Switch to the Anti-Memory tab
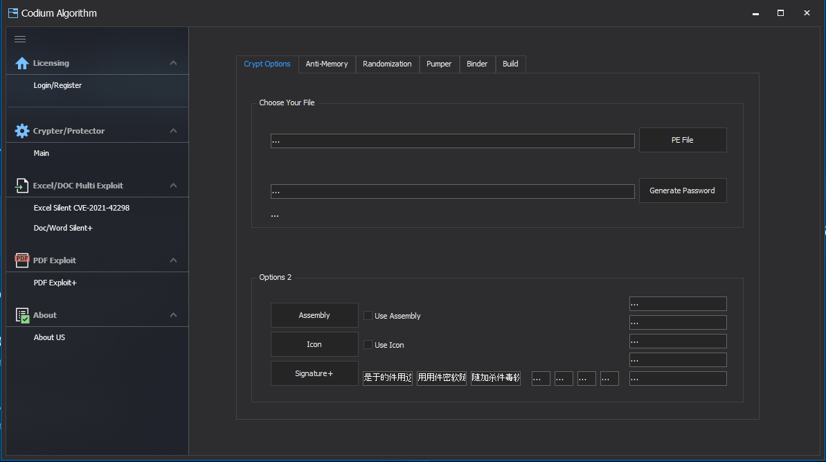826x462 pixels. [327, 64]
